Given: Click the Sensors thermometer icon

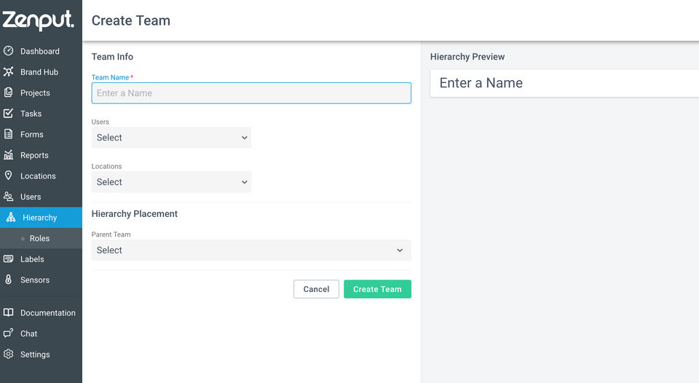Looking at the screenshot, I should click(x=9, y=280).
